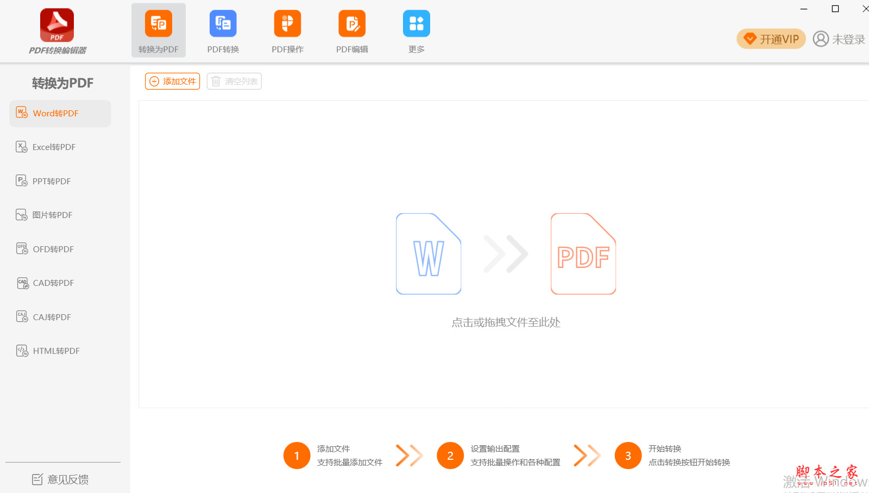Open the 转换为PDF toolbar icon
The height and width of the screenshot is (493, 869).
pos(159,24)
